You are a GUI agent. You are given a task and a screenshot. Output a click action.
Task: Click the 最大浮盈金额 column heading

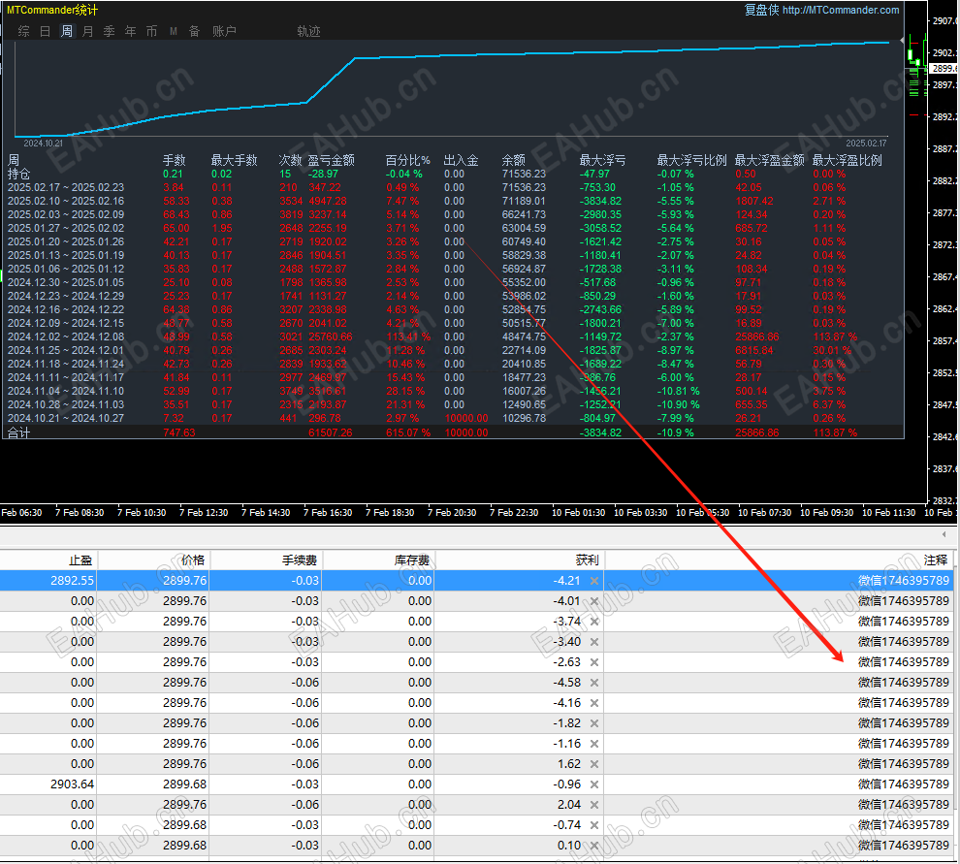coord(770,160)
